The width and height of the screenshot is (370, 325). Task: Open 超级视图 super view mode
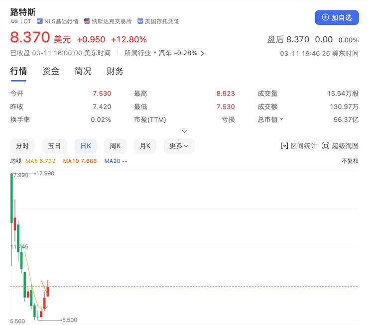point(340,146)
